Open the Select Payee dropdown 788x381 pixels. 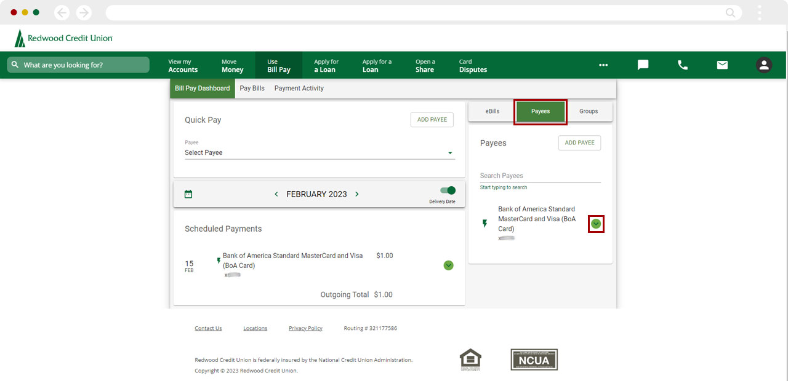[x=320, y=152]
